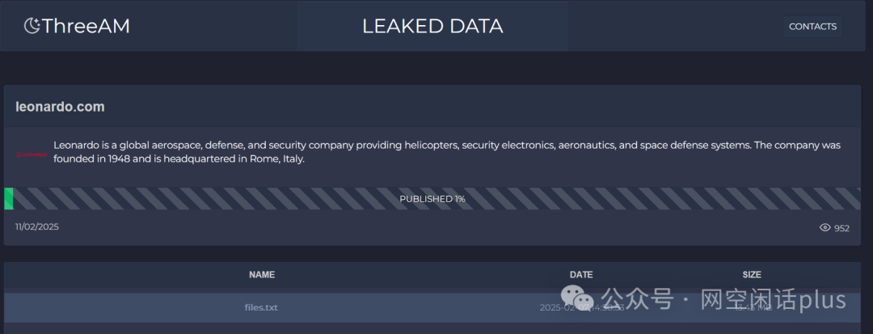The image size is (873, 334).
Task: Open the CONTACTS page
Action: (812, 26)
